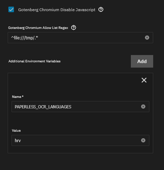Image resolution: width=164 pixels, height=170 pixels.
Task: Open help tooltip for Allow List Regex
Action: 74,28
